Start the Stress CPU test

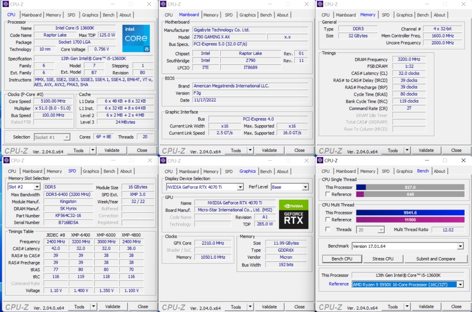(383, 259)
